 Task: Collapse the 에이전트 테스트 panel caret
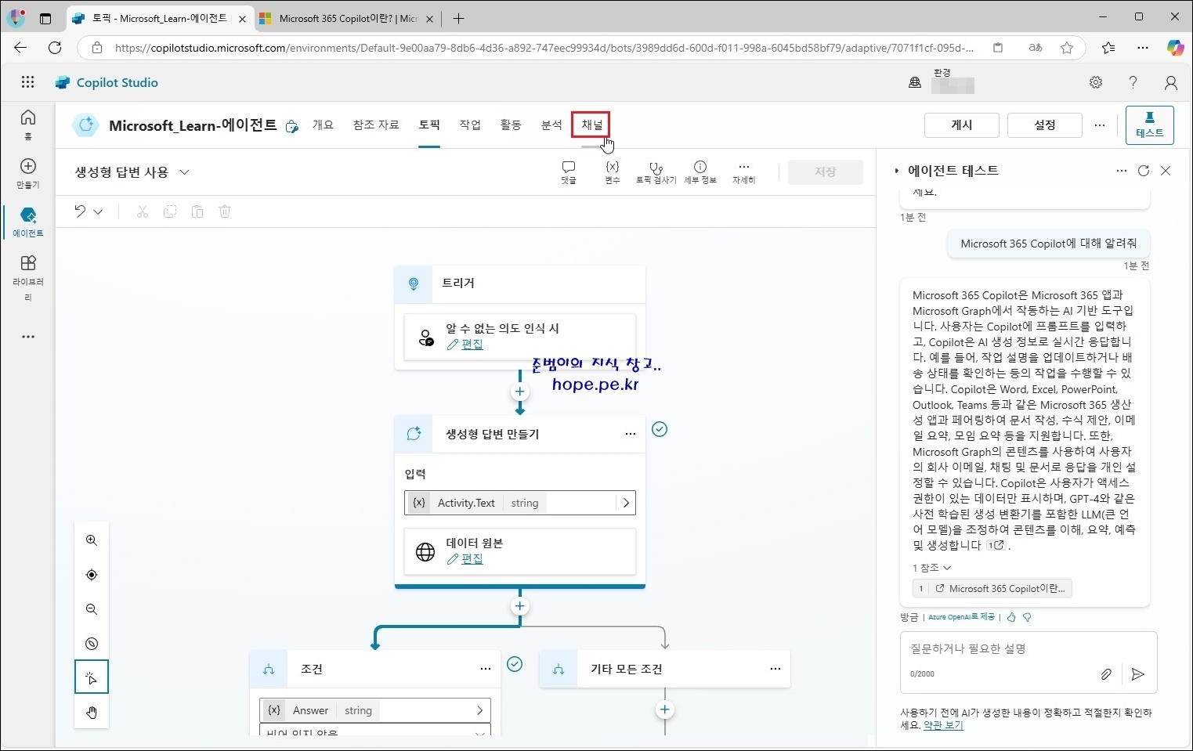(897, 171)
